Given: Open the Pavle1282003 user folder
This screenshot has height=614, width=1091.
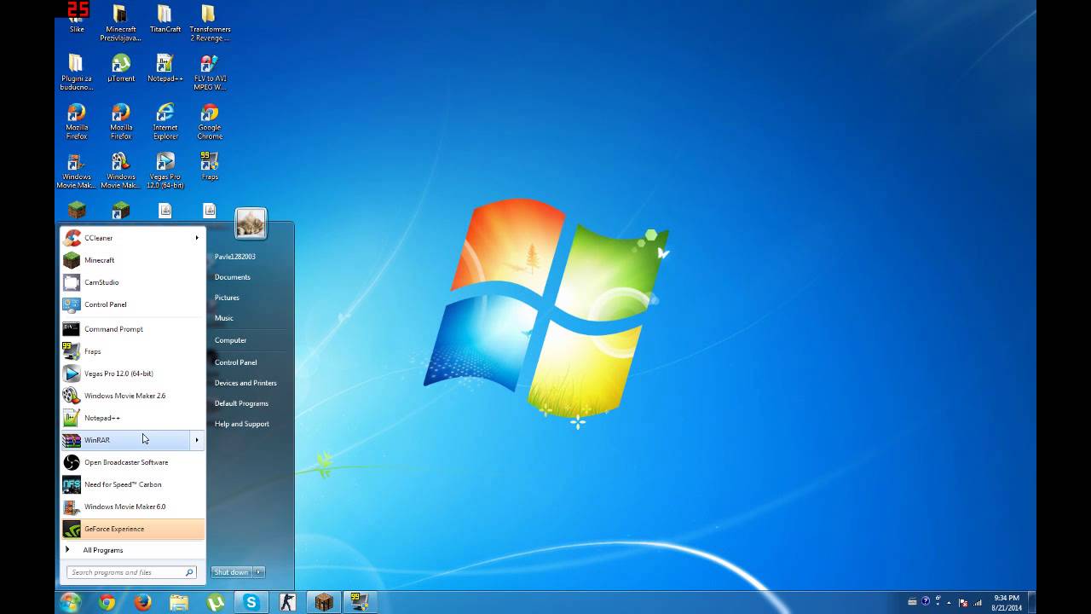Looking at the screenshot, I should (234, 257).
